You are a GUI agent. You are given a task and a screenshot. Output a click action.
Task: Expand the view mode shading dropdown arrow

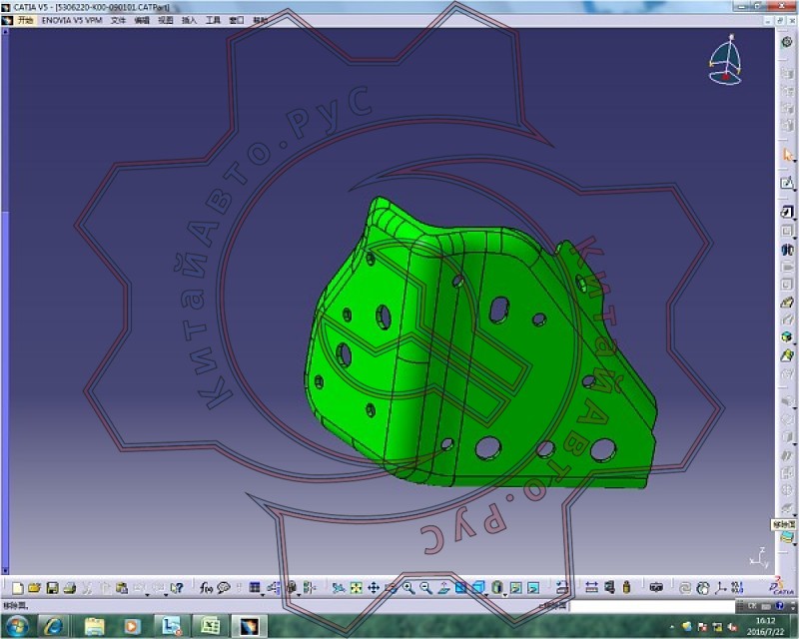(x=505, y=594)
